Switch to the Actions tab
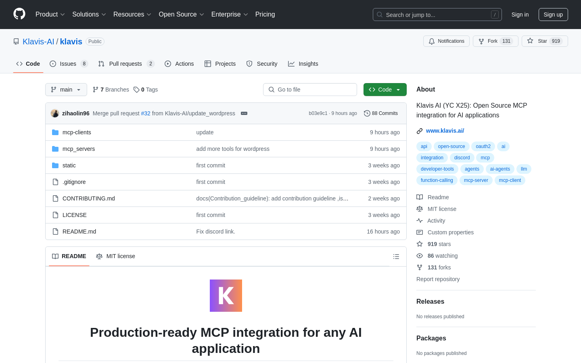Screen dimensions: 581x363 click(x=179, y=64)
